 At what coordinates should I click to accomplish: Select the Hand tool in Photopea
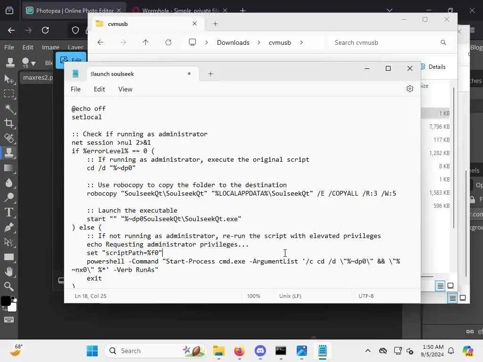tap(9, 272)
